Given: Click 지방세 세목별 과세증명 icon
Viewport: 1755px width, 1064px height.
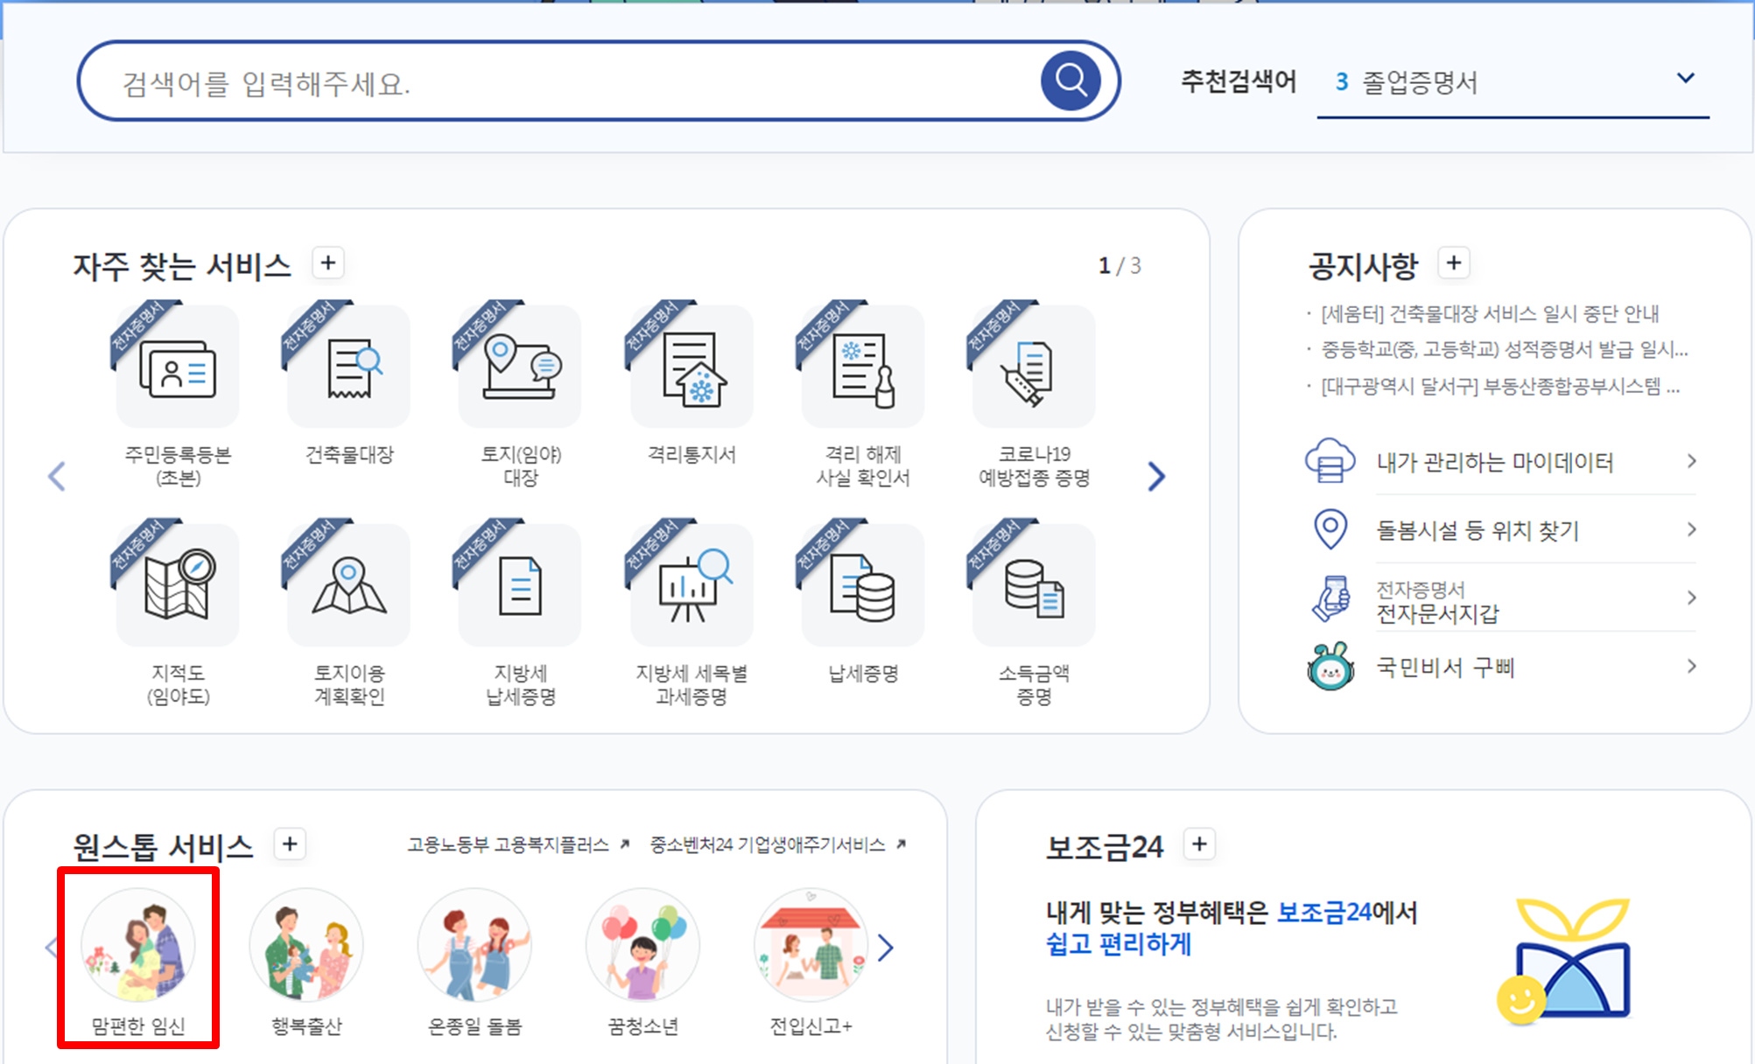Looking at the screenshot, I should coord(691,586).
